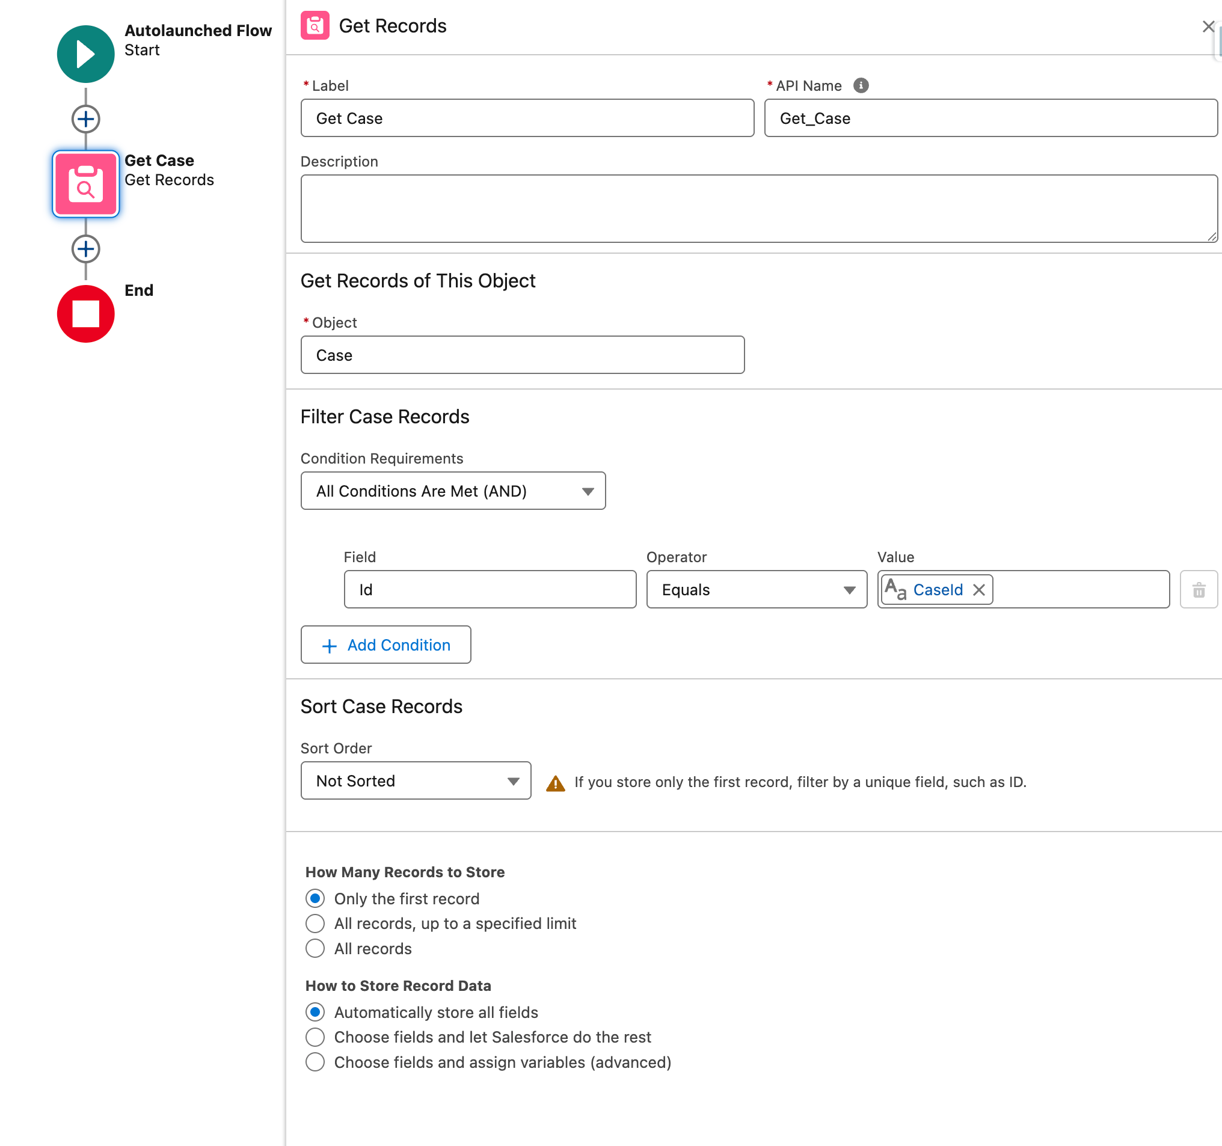
Task: Click the Sort Case Records heading
Action: click(381, 706)
